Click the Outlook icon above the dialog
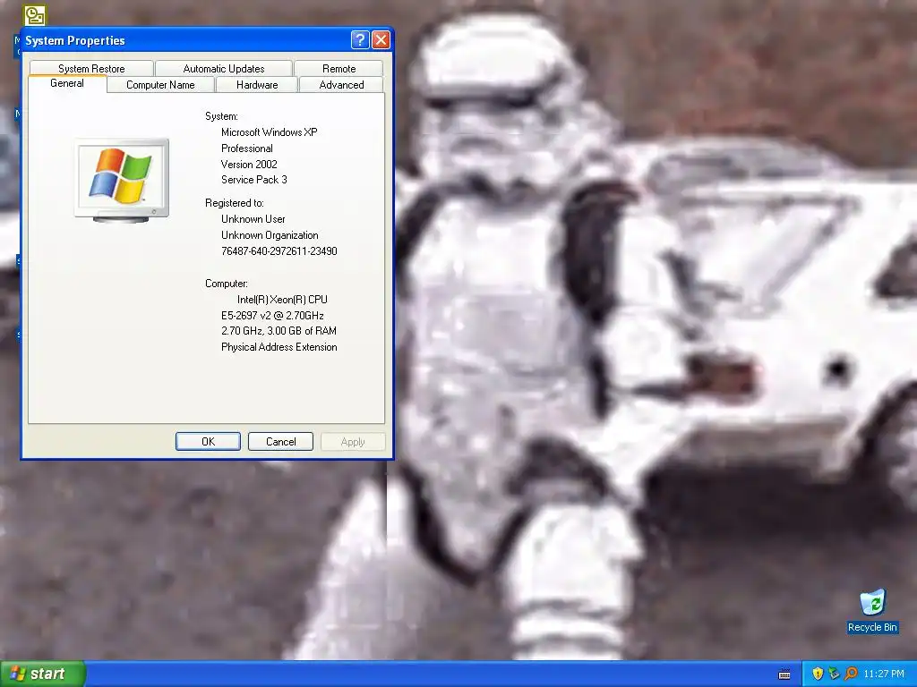 click(x=35, y=15)
